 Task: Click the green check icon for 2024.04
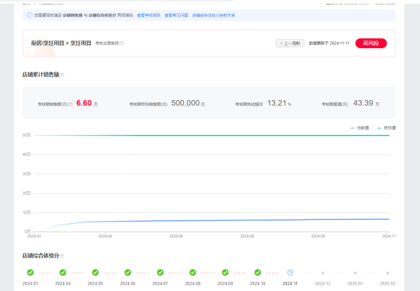pyautogui.click(x=63, y=273)
